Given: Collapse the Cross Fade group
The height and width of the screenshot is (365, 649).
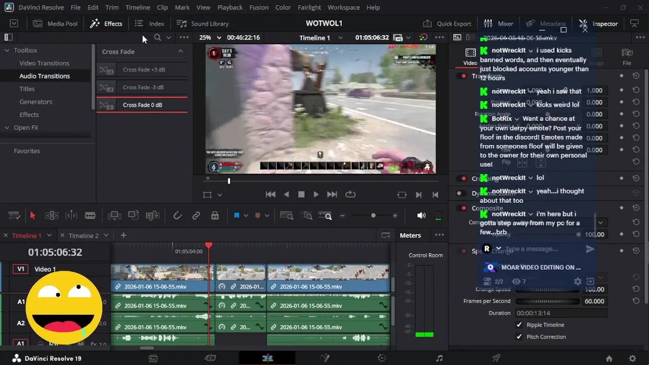Looking at the screenshot, I should coord(181,51).
